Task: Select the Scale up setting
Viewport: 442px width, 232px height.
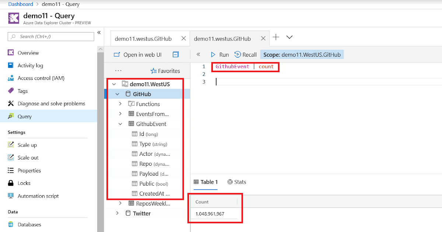Action: coord(28,145)
